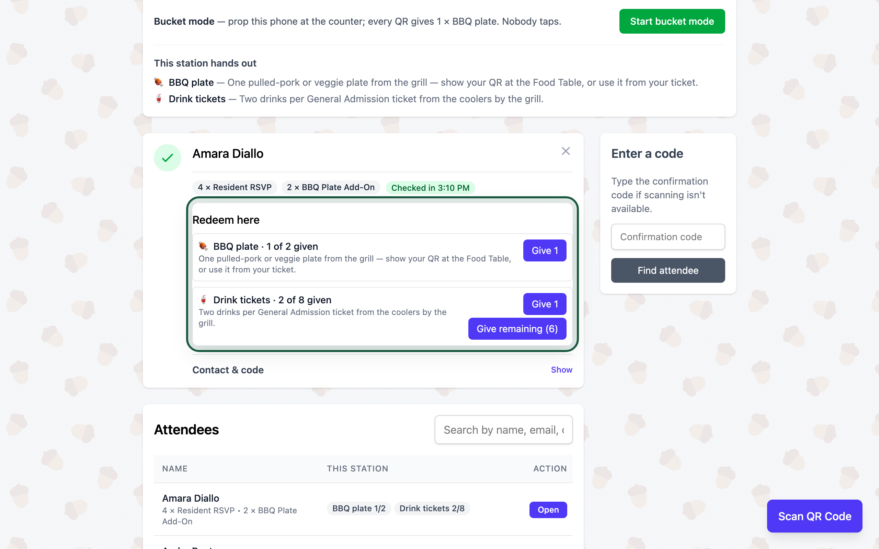Start bucket mode

[672, 21]
